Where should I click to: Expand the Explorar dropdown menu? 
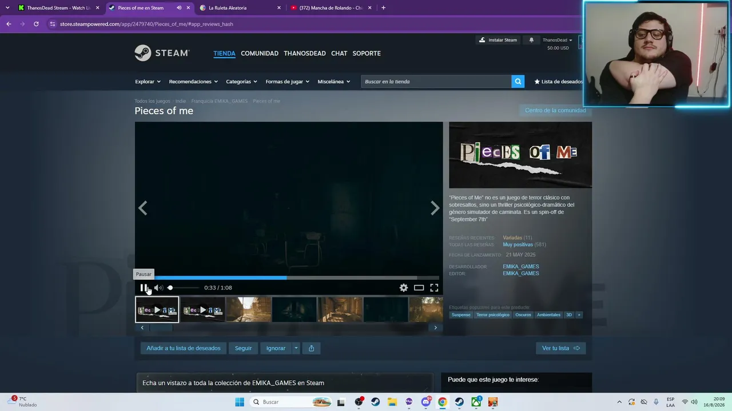pos(148,82)
